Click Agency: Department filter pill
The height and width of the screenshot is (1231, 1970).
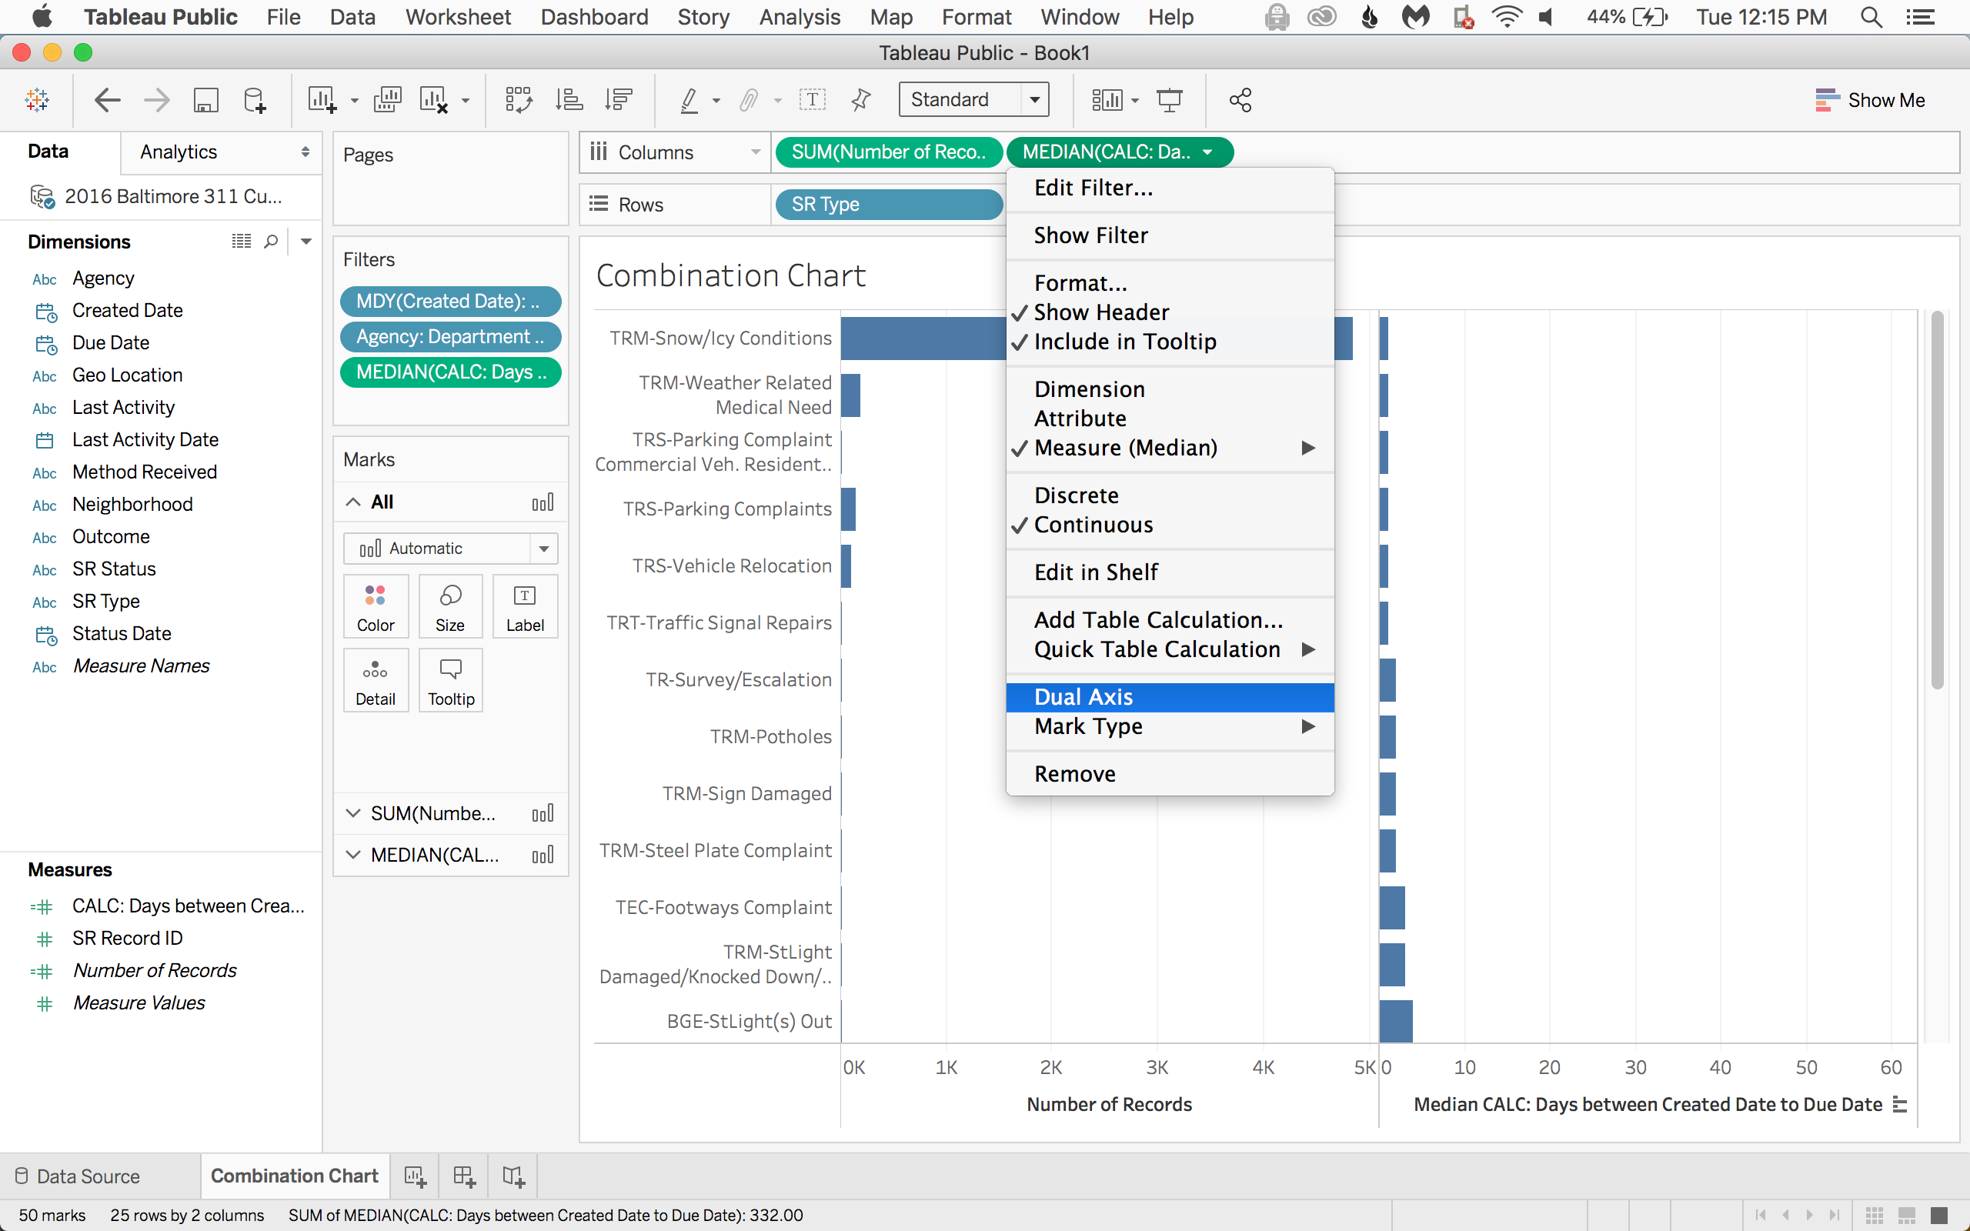tap(450, 337)
